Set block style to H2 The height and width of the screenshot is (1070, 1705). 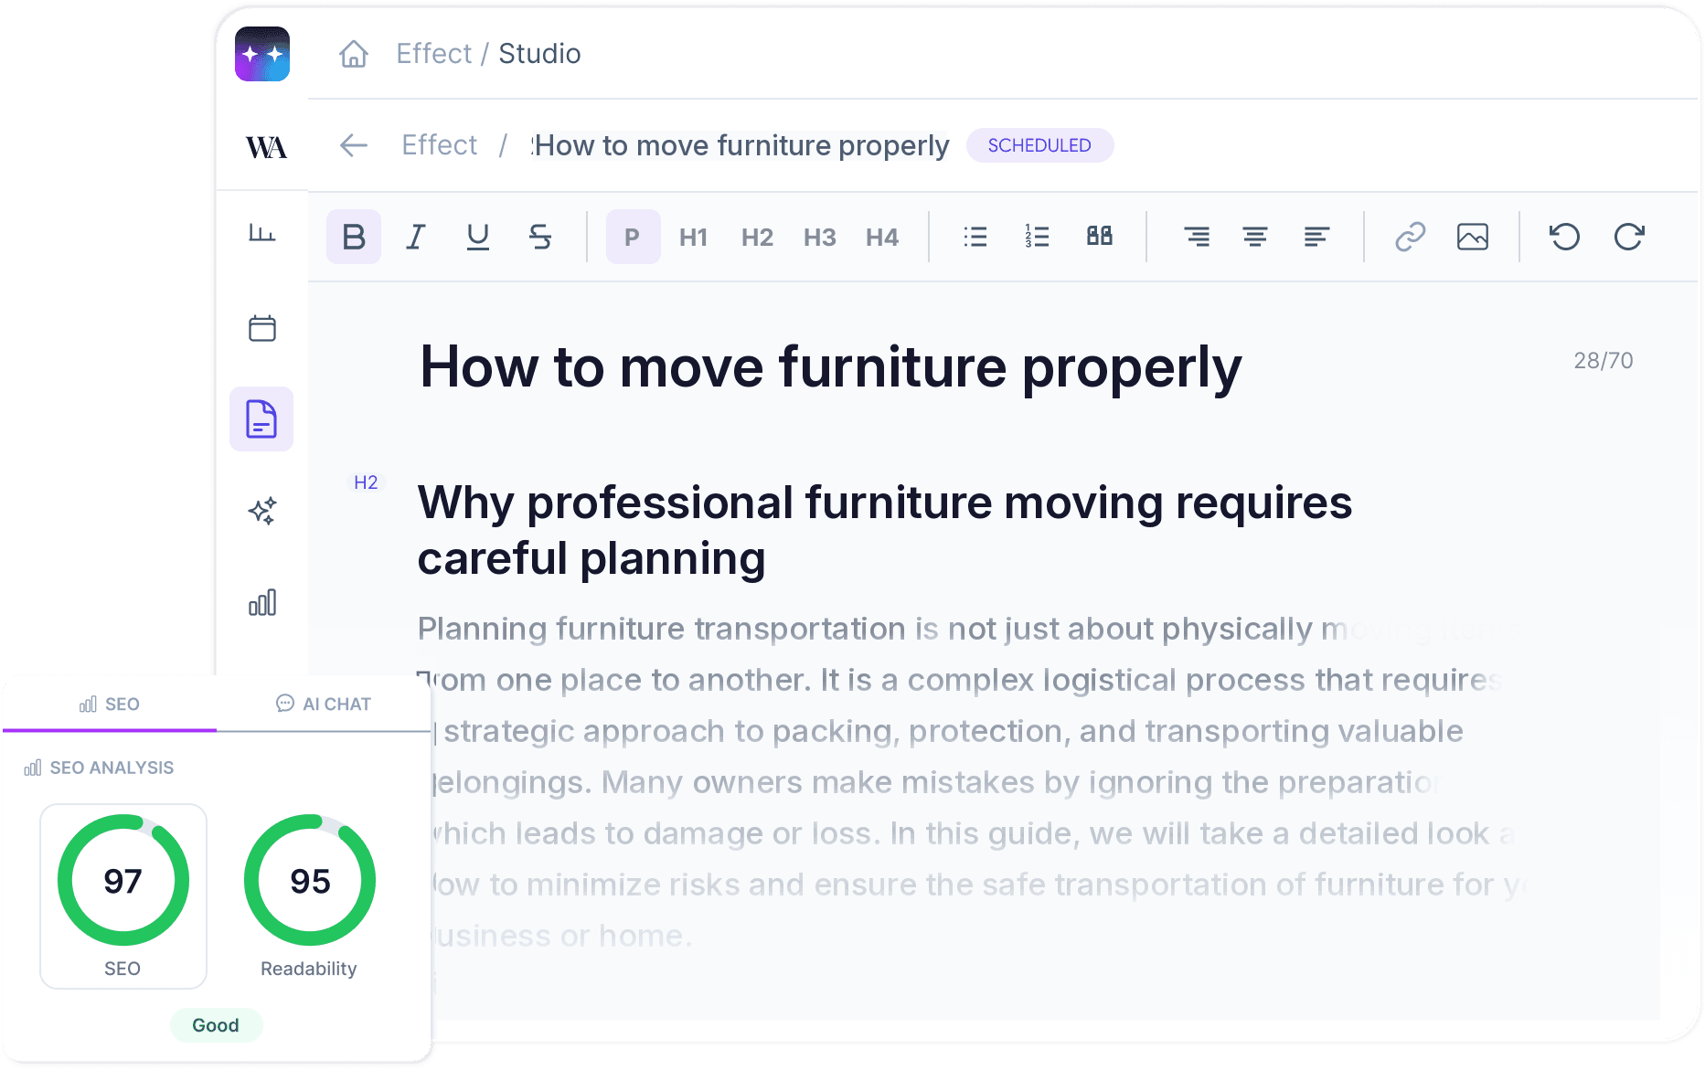point(757,238)
